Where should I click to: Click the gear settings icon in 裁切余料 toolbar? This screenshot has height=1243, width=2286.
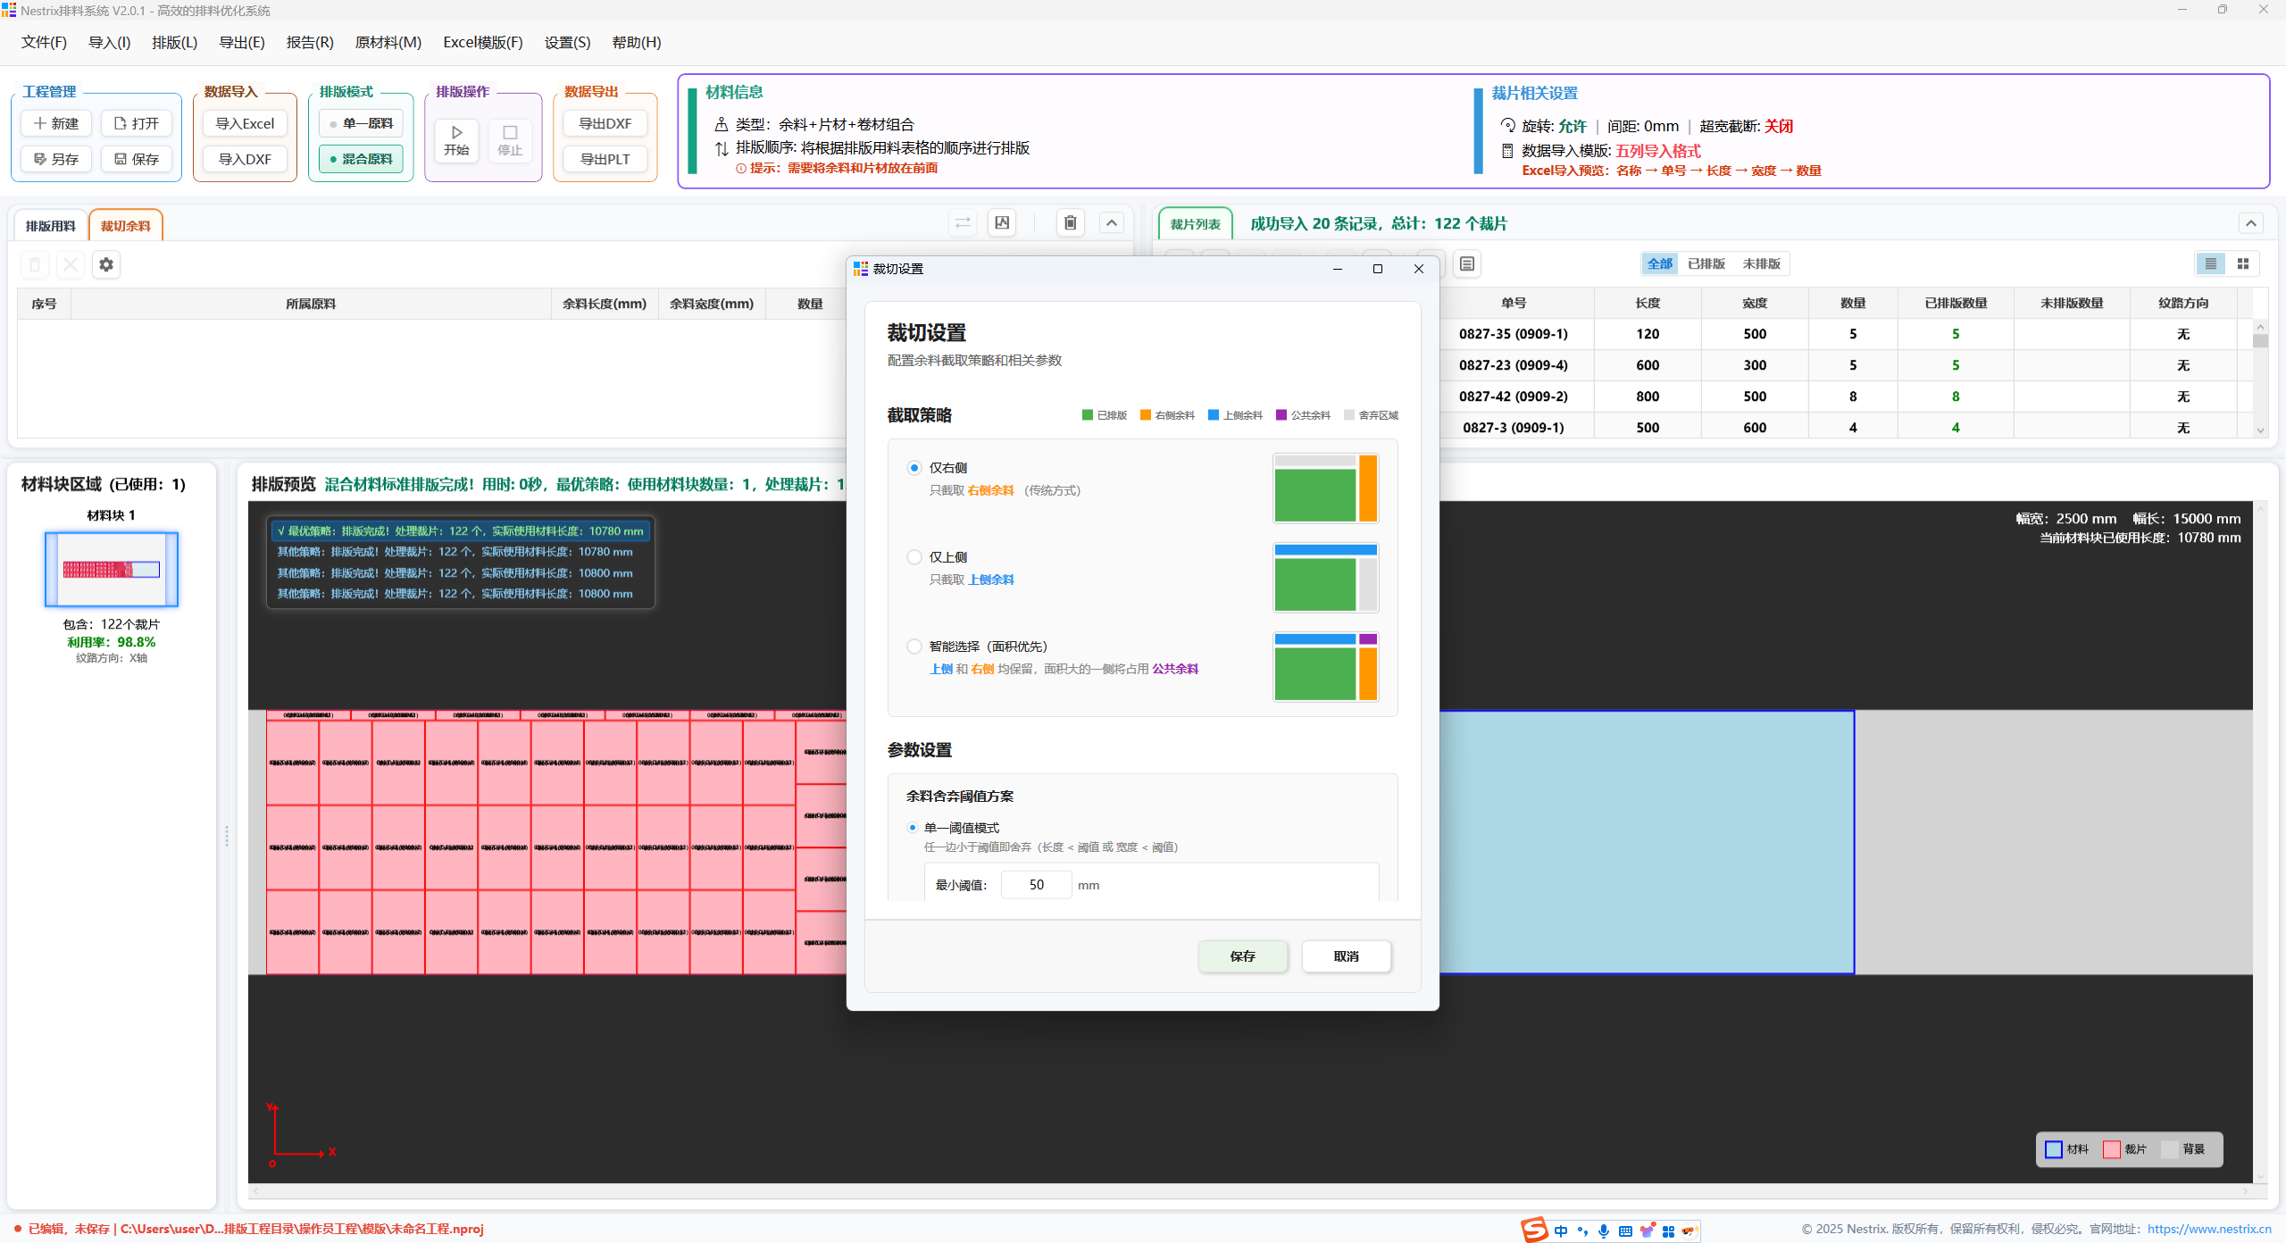point(106,264)
